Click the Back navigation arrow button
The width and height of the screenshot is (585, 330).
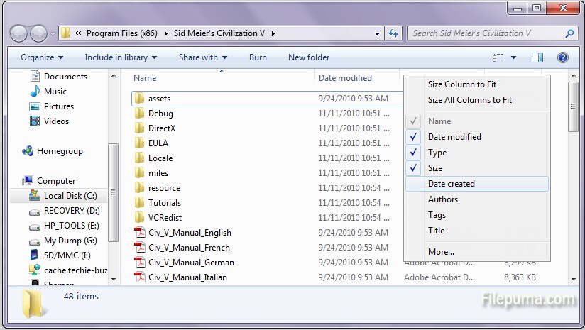(19, 33)
